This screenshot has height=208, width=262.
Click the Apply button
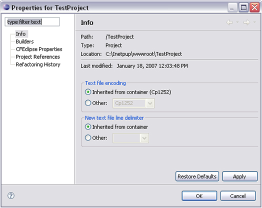click(x=240, y=176)
